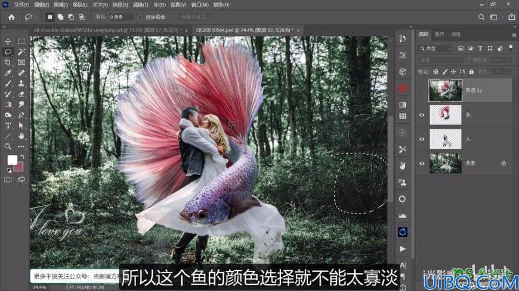Image resolution: width=519 pixels, height=291 pixels.
Task: Open the 文件(F) menu
Action: coord(21,5)
